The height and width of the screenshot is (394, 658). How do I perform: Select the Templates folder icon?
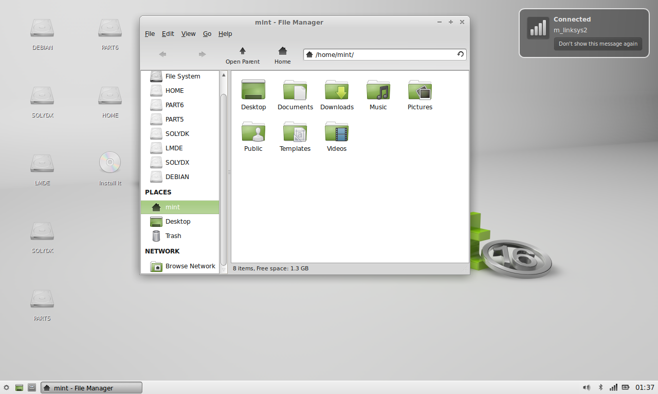tap(295, 132)
